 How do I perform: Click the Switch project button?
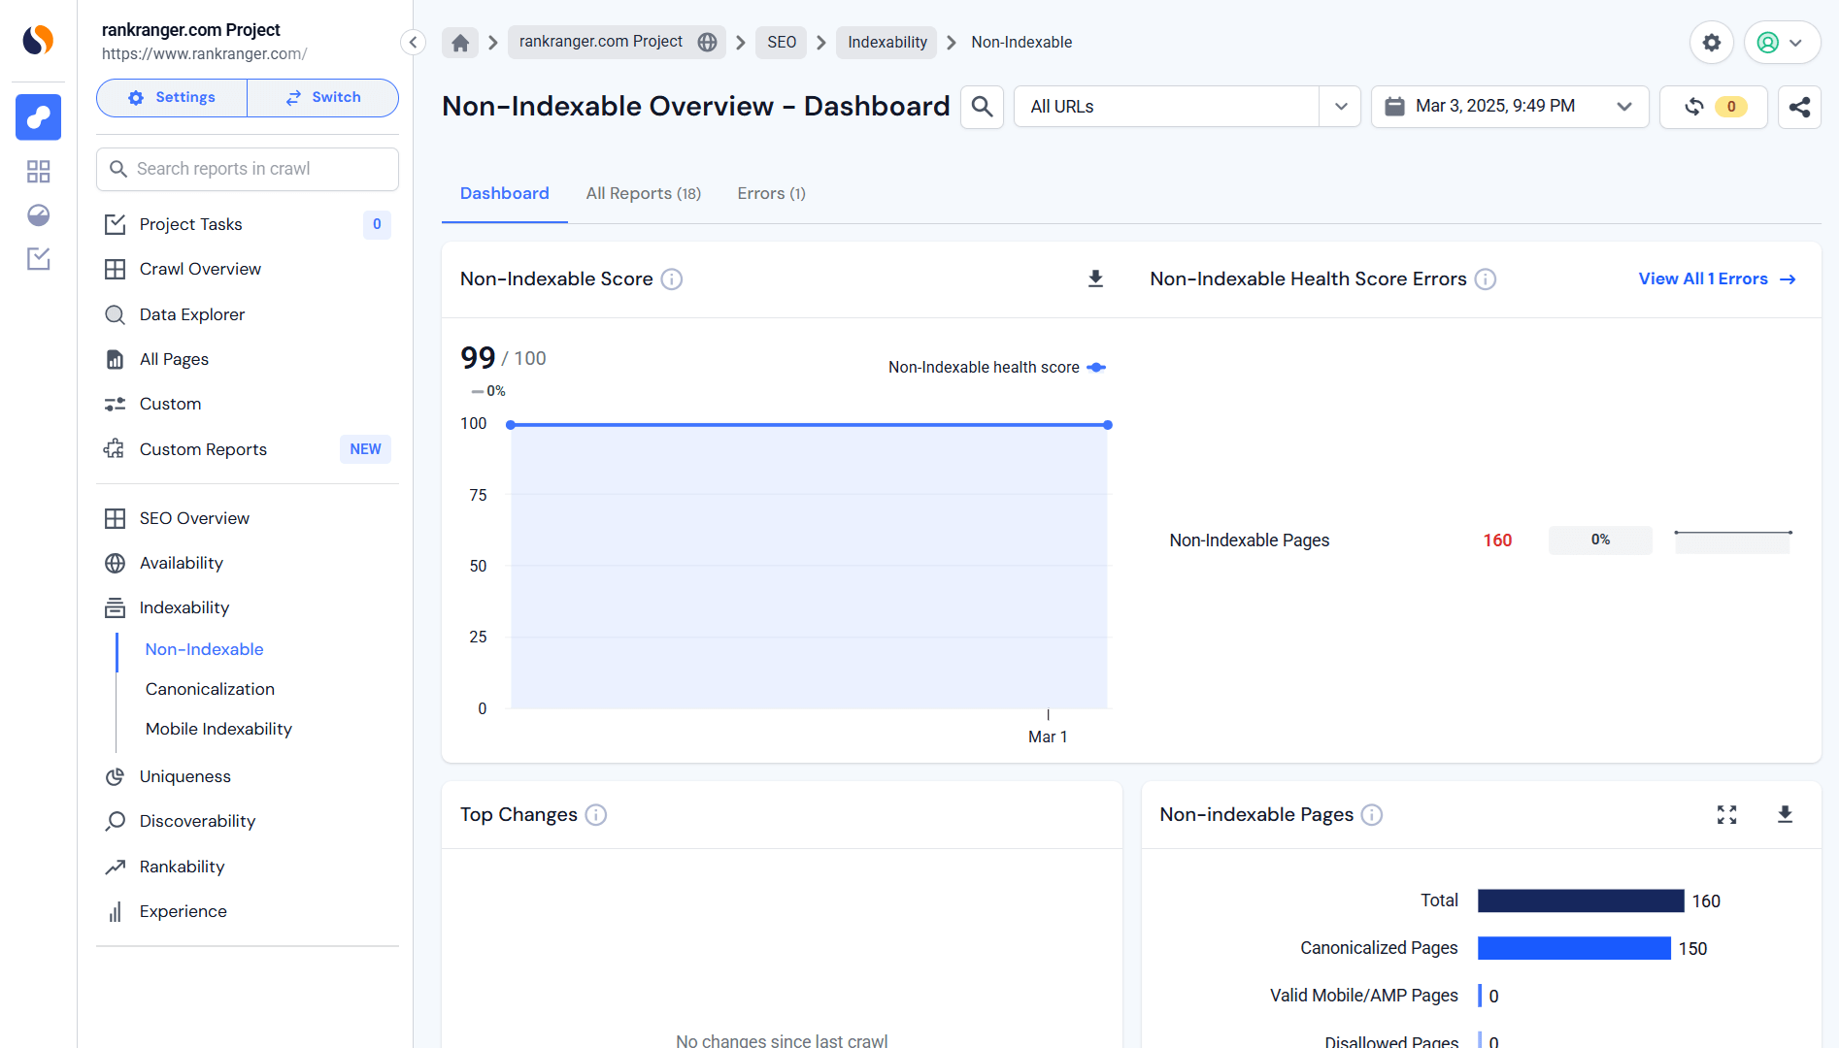pyautogui.click(x=322, y=97)
